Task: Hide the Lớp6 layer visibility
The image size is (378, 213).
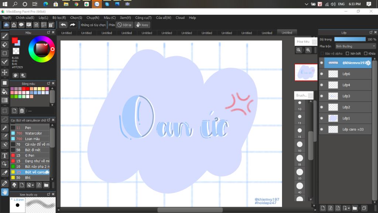Action: 322,74
